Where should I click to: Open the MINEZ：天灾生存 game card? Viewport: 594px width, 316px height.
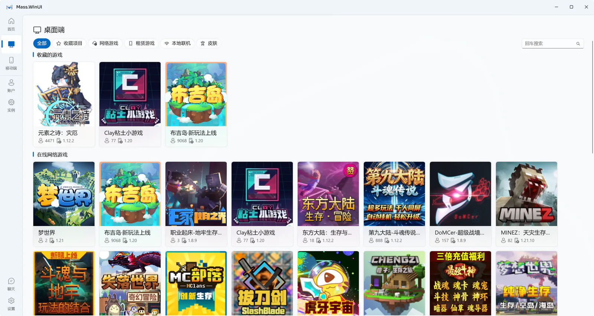point(526,204)
